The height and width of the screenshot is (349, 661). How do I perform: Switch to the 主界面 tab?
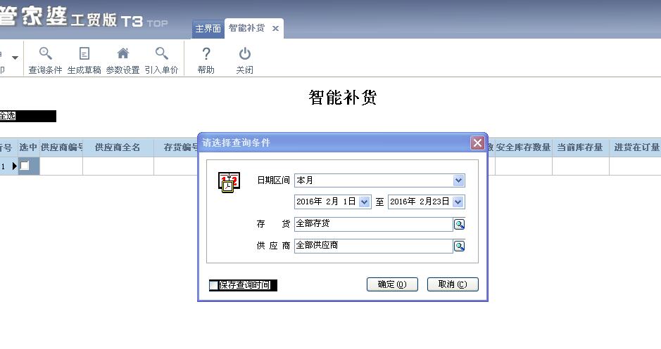coord(208,29)
